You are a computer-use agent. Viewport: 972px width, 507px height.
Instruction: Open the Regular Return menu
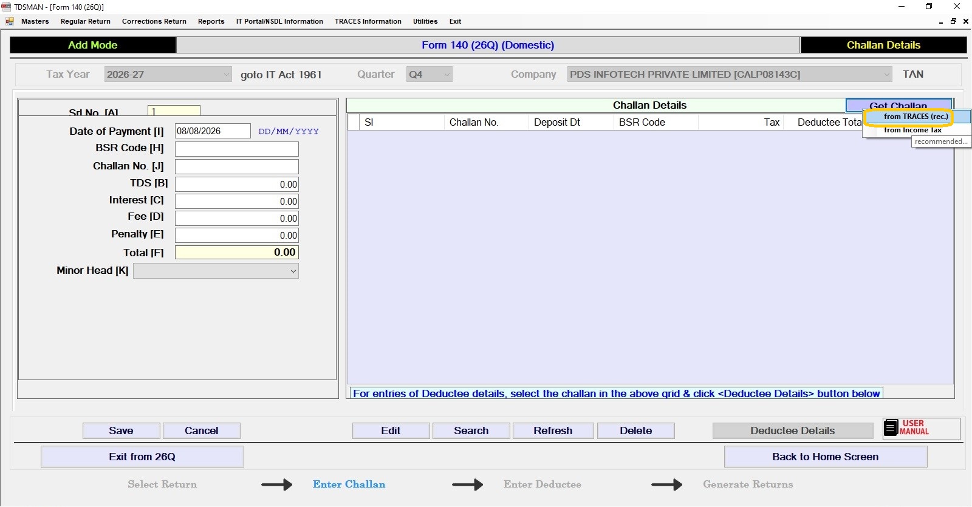[x=86, y=21]
